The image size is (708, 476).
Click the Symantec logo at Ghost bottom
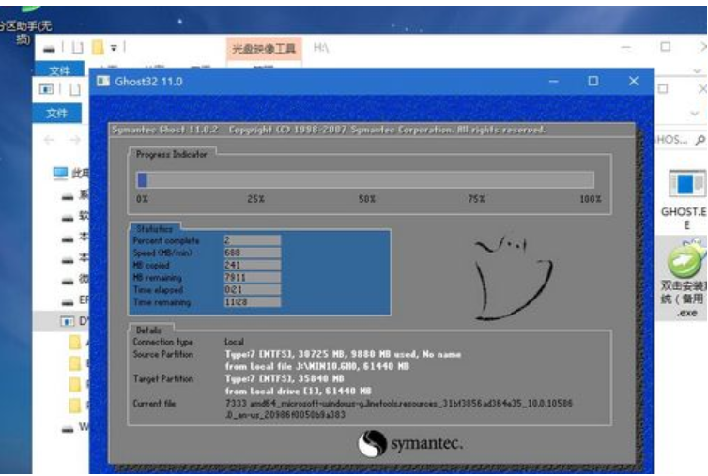[410, 443]
